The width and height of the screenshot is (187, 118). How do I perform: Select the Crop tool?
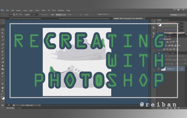(3, 37)
